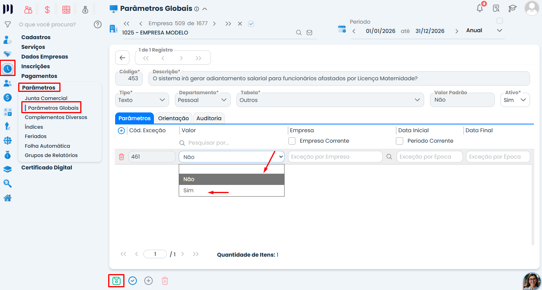Click the Exceção por Empresa input field

pyautogui.click(x=335, y=157)
